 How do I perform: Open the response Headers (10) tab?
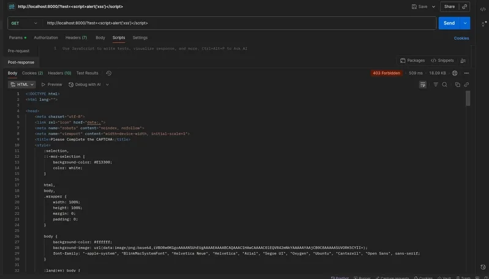(59, 73)
